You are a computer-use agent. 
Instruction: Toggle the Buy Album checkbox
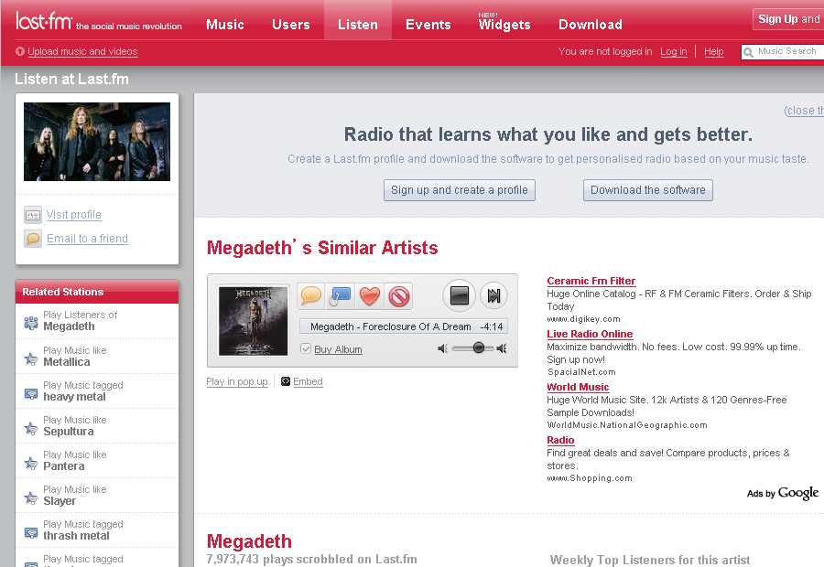coord(306,348)
